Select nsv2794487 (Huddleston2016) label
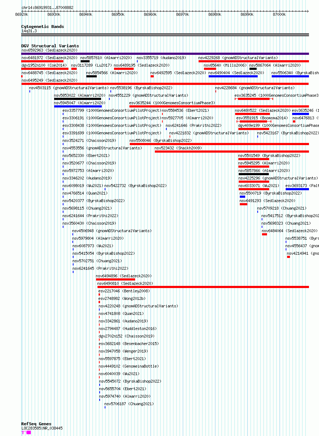Screen dimensions: 319x436 coord(128,329)
